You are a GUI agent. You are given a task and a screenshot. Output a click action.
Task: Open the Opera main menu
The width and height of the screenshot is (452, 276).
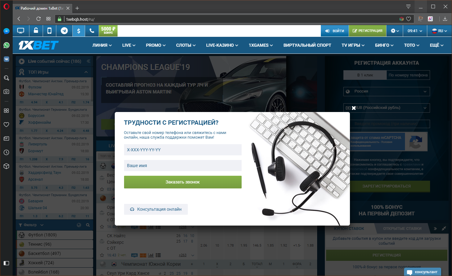coord(6,7)
